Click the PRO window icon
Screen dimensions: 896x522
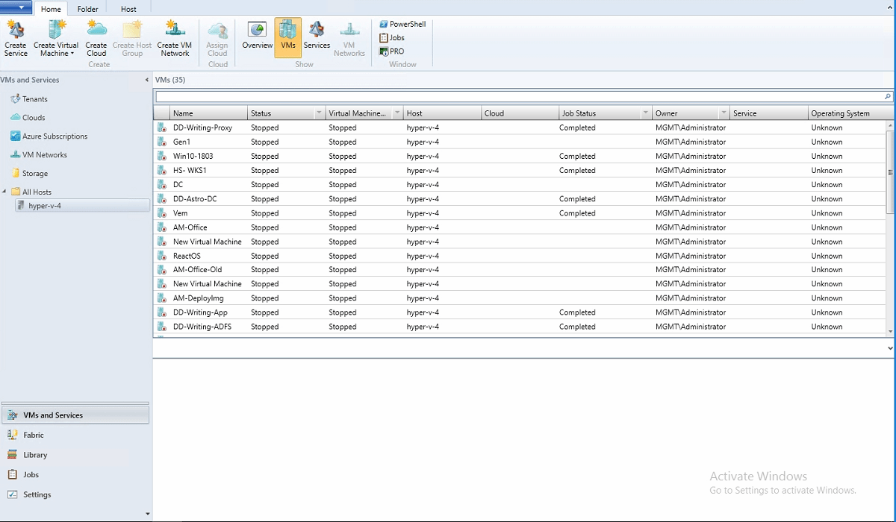[x=392, y=51]
